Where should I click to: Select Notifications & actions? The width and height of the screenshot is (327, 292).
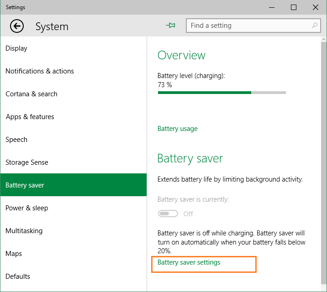click(x=39, y=71)
